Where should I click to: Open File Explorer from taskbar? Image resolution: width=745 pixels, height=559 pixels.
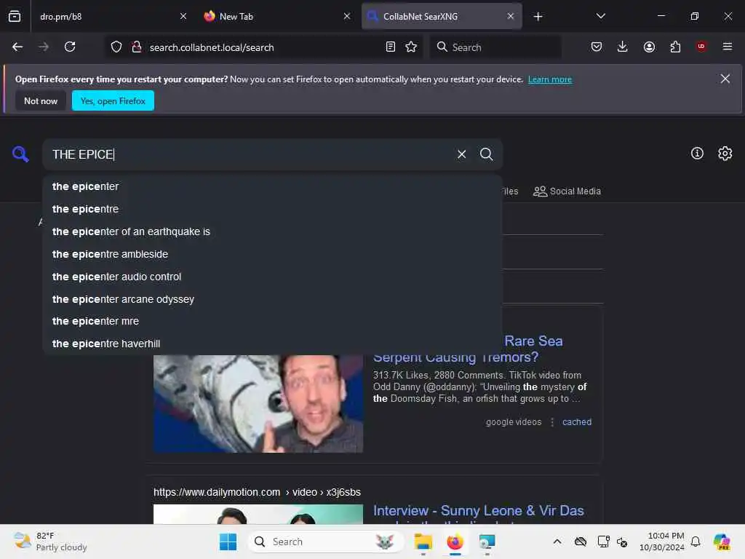pyautogui.click(x=423, y=542)
